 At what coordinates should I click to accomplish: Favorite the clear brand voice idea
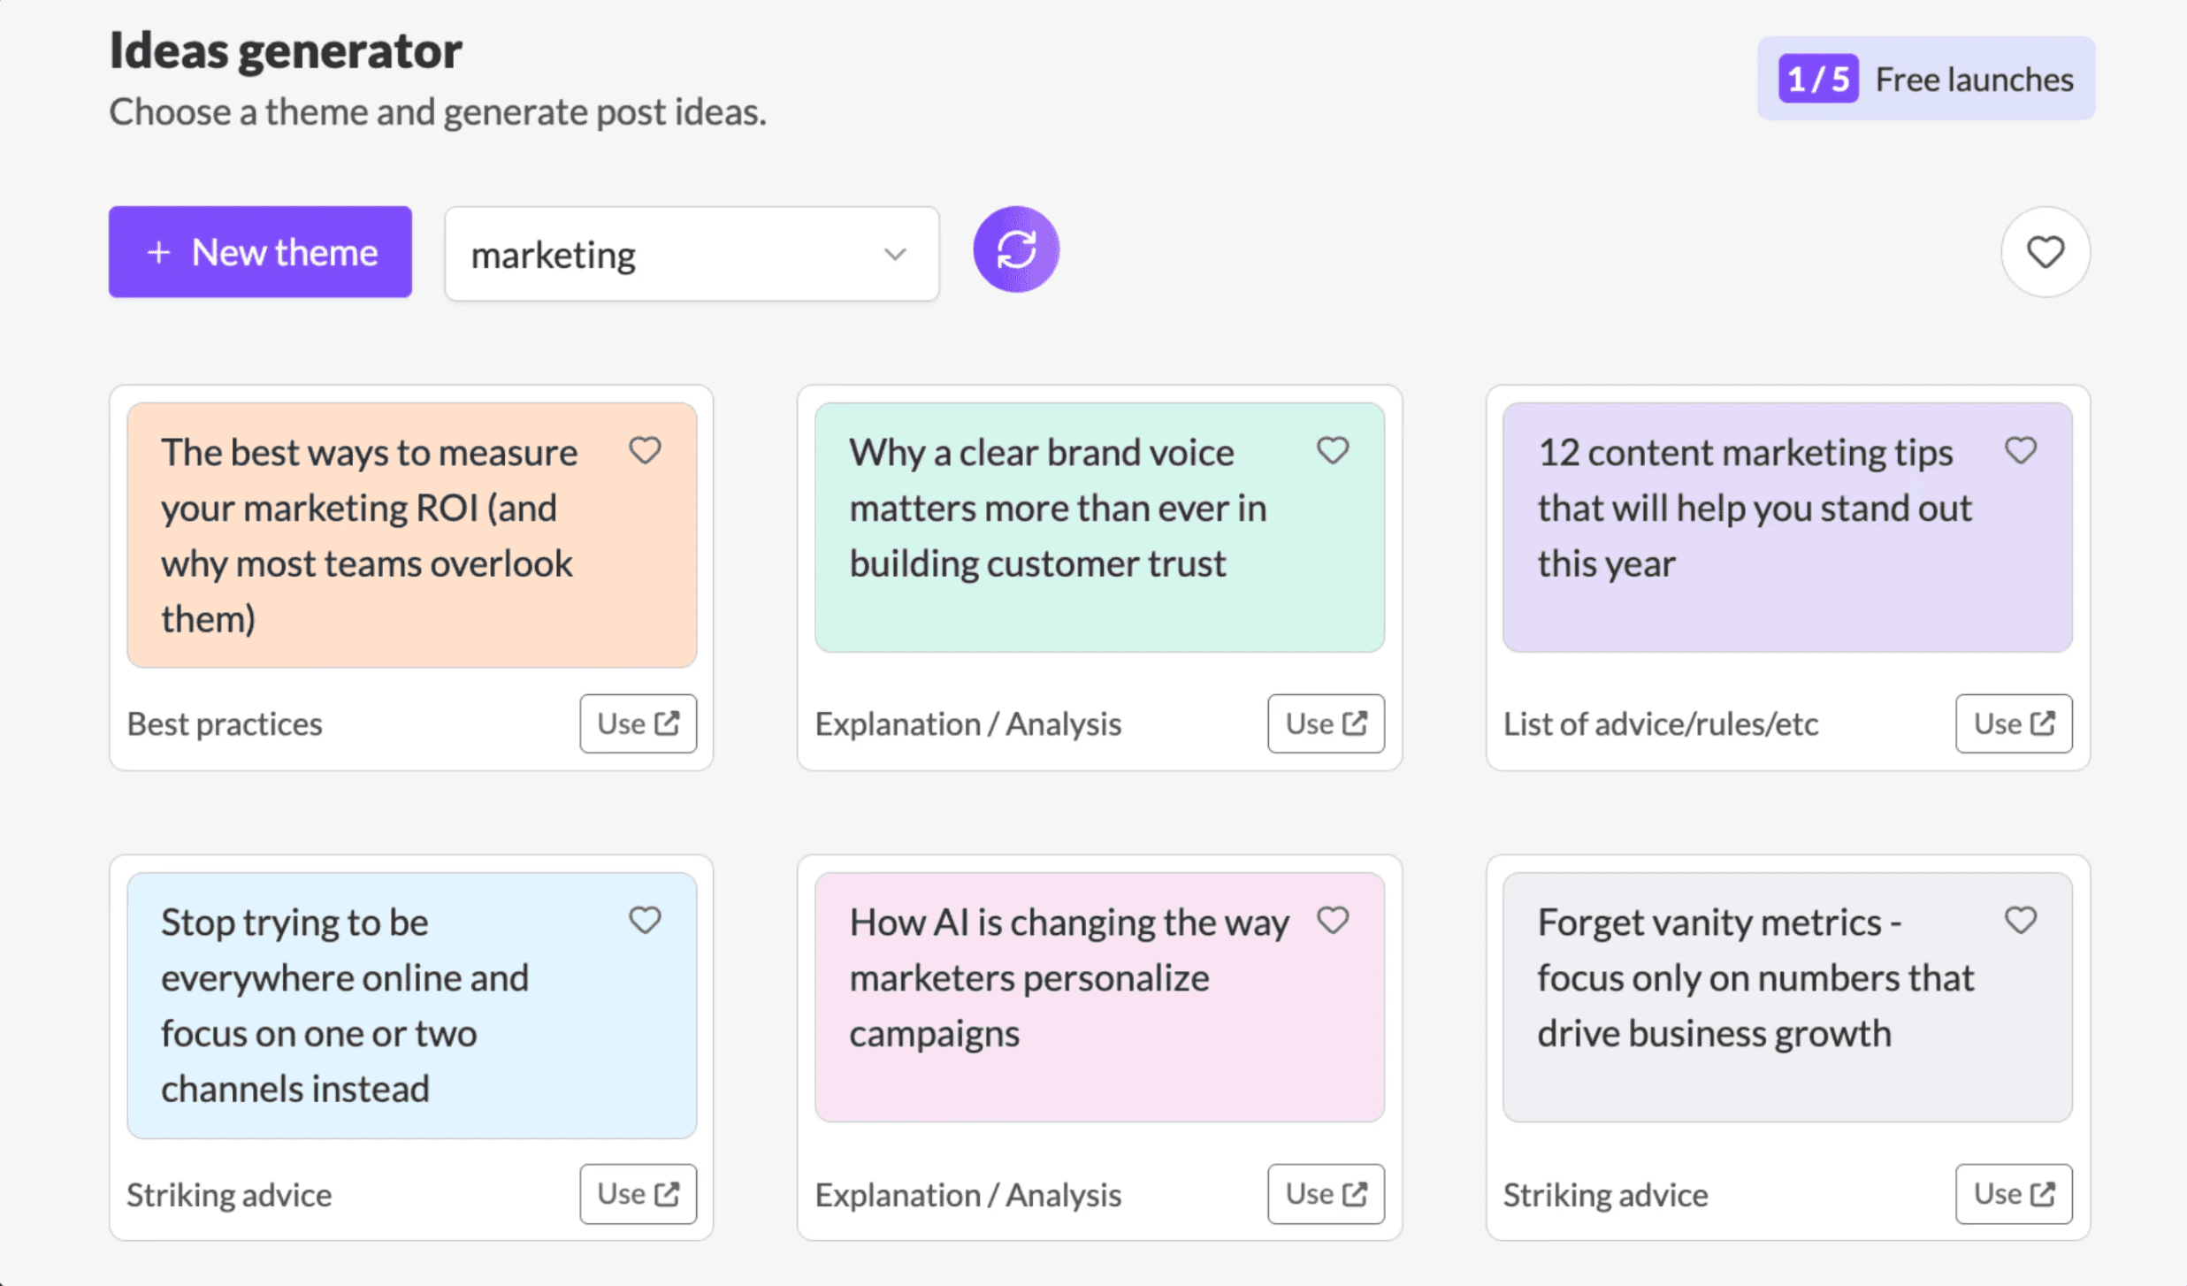point(1333,451)
